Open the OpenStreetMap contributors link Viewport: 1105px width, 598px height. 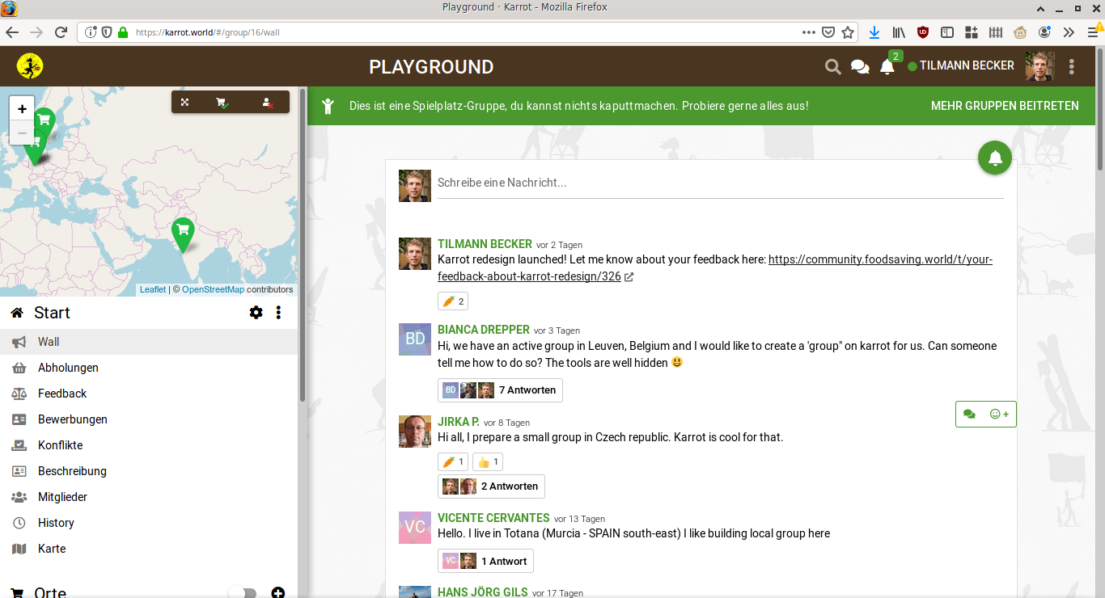(x=213, y=289)
